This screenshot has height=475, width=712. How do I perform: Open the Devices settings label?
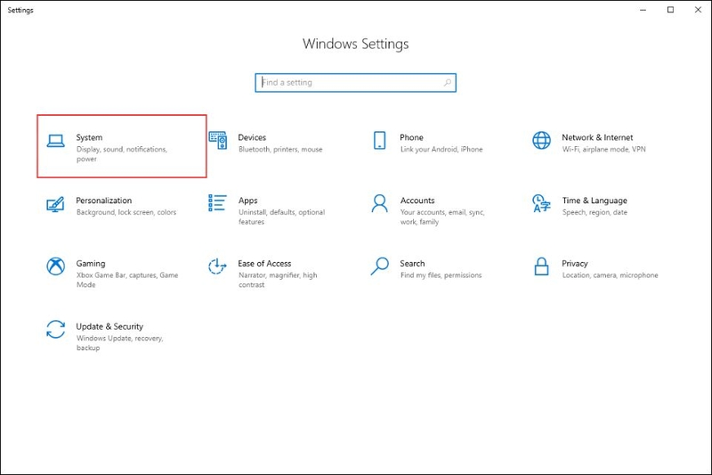[252, 137]
